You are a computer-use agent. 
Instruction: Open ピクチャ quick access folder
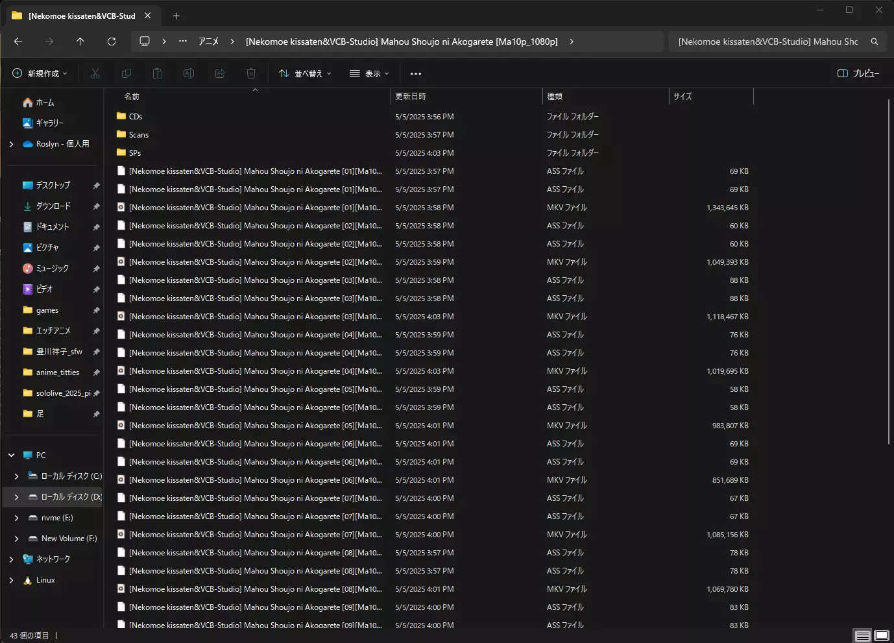[41, 248]
